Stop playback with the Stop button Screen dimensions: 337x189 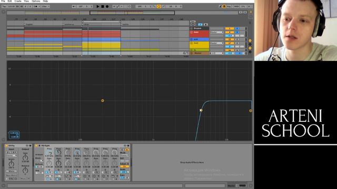pyautogui.click(x=103, y=6)
